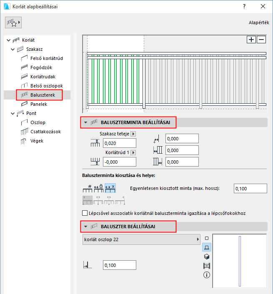Choose fixed pattern length lock icon

(x=99, y=188)
